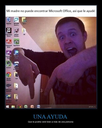Image resolution: width=102 pixels, height=128 pixels.
Task: Open McAfee shield desktop shortcut
Action: [16, 31]
